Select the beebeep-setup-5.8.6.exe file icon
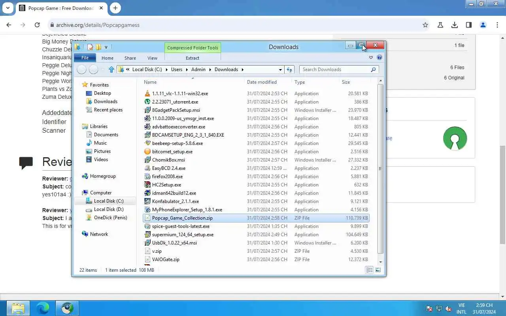Screen dimensions: 506x316 click(147, 143)
